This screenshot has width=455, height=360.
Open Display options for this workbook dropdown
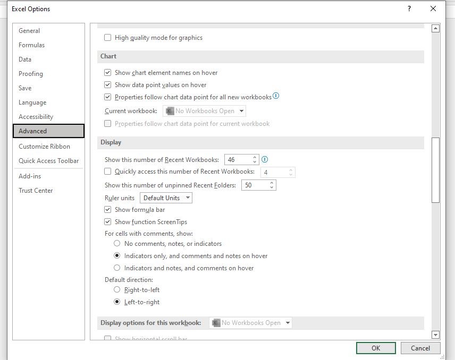click(251, 323)
